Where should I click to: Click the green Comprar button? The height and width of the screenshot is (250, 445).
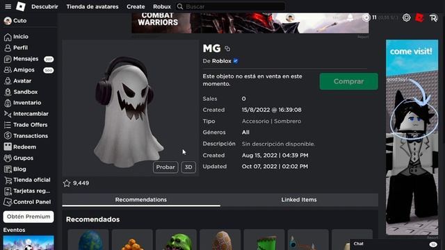349,81
